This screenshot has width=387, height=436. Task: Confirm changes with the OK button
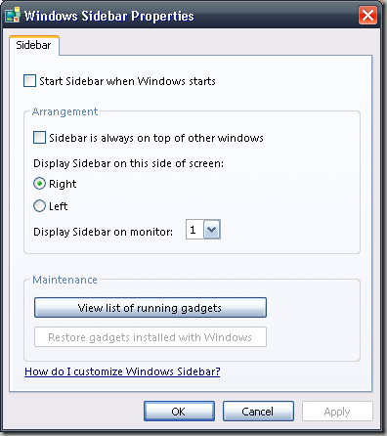click(179, 412)
